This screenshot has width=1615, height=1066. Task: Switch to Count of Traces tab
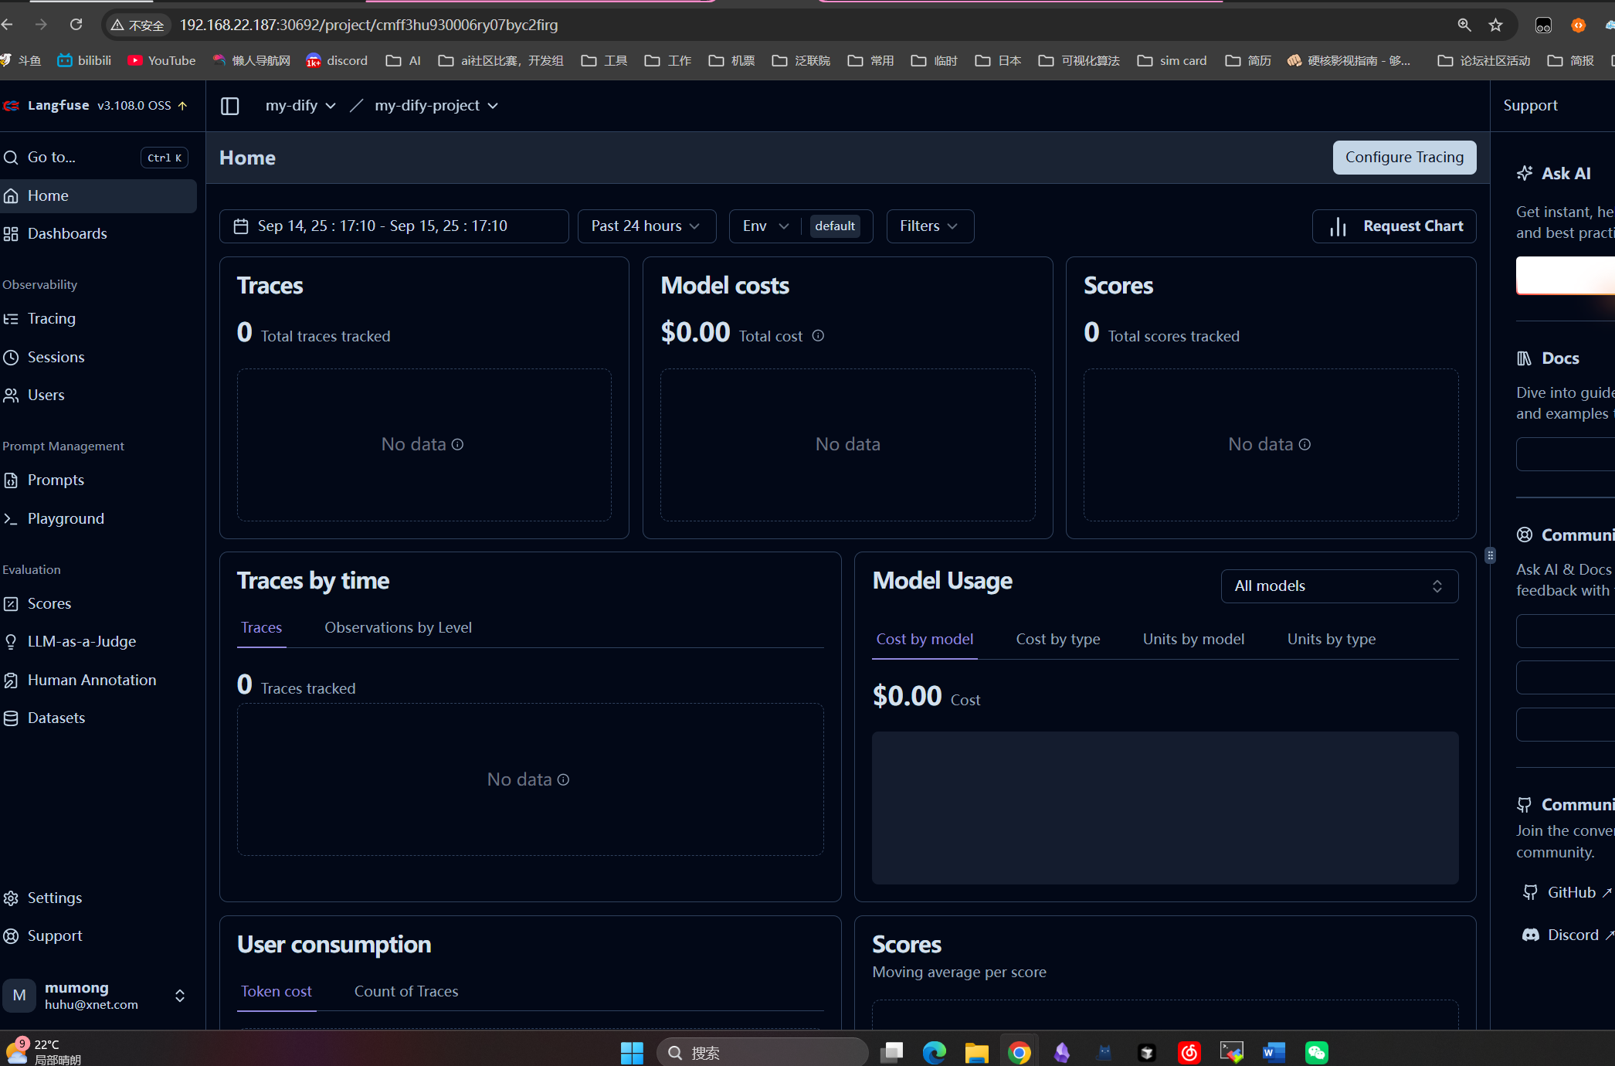click(x=406, y=992)
